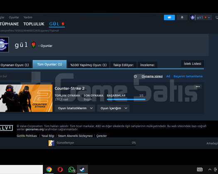Image resolution: width=218 pixels, height=174 pixels.
Task: Select the Tüm Oyunlar: (1) tab
Action: click(x=49, y=64)
